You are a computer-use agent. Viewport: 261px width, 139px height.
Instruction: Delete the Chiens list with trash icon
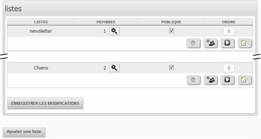point(193,80)
